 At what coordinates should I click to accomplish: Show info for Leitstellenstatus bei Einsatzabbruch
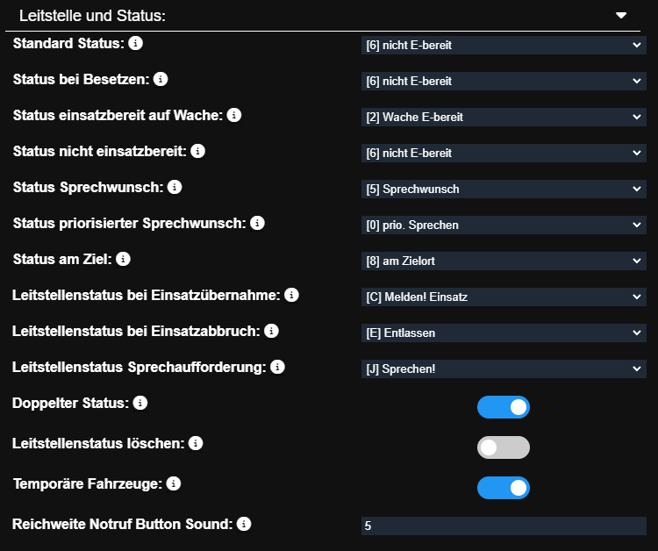pos(272,331)
